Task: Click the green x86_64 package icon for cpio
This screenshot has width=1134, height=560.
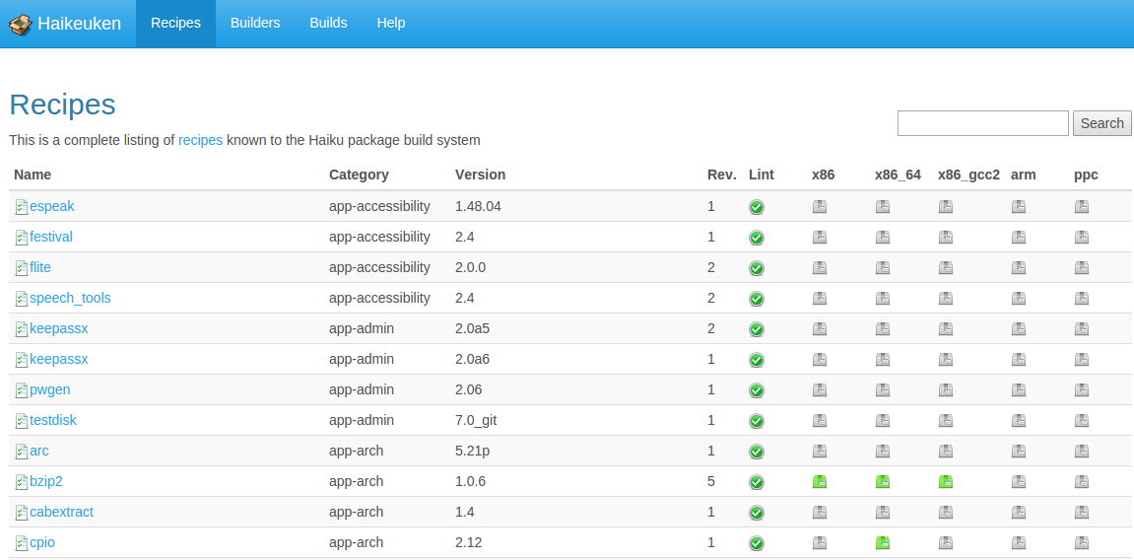Action: coord(883,542)
